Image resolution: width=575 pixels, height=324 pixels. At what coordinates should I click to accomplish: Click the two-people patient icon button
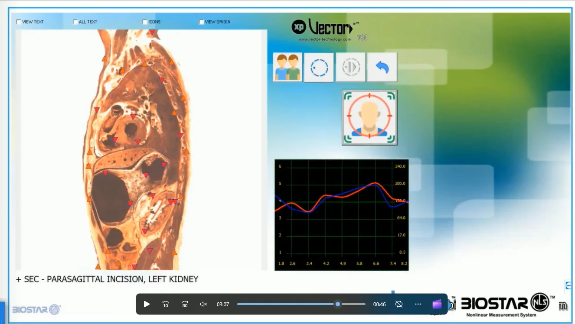click(x=287, y=67)
